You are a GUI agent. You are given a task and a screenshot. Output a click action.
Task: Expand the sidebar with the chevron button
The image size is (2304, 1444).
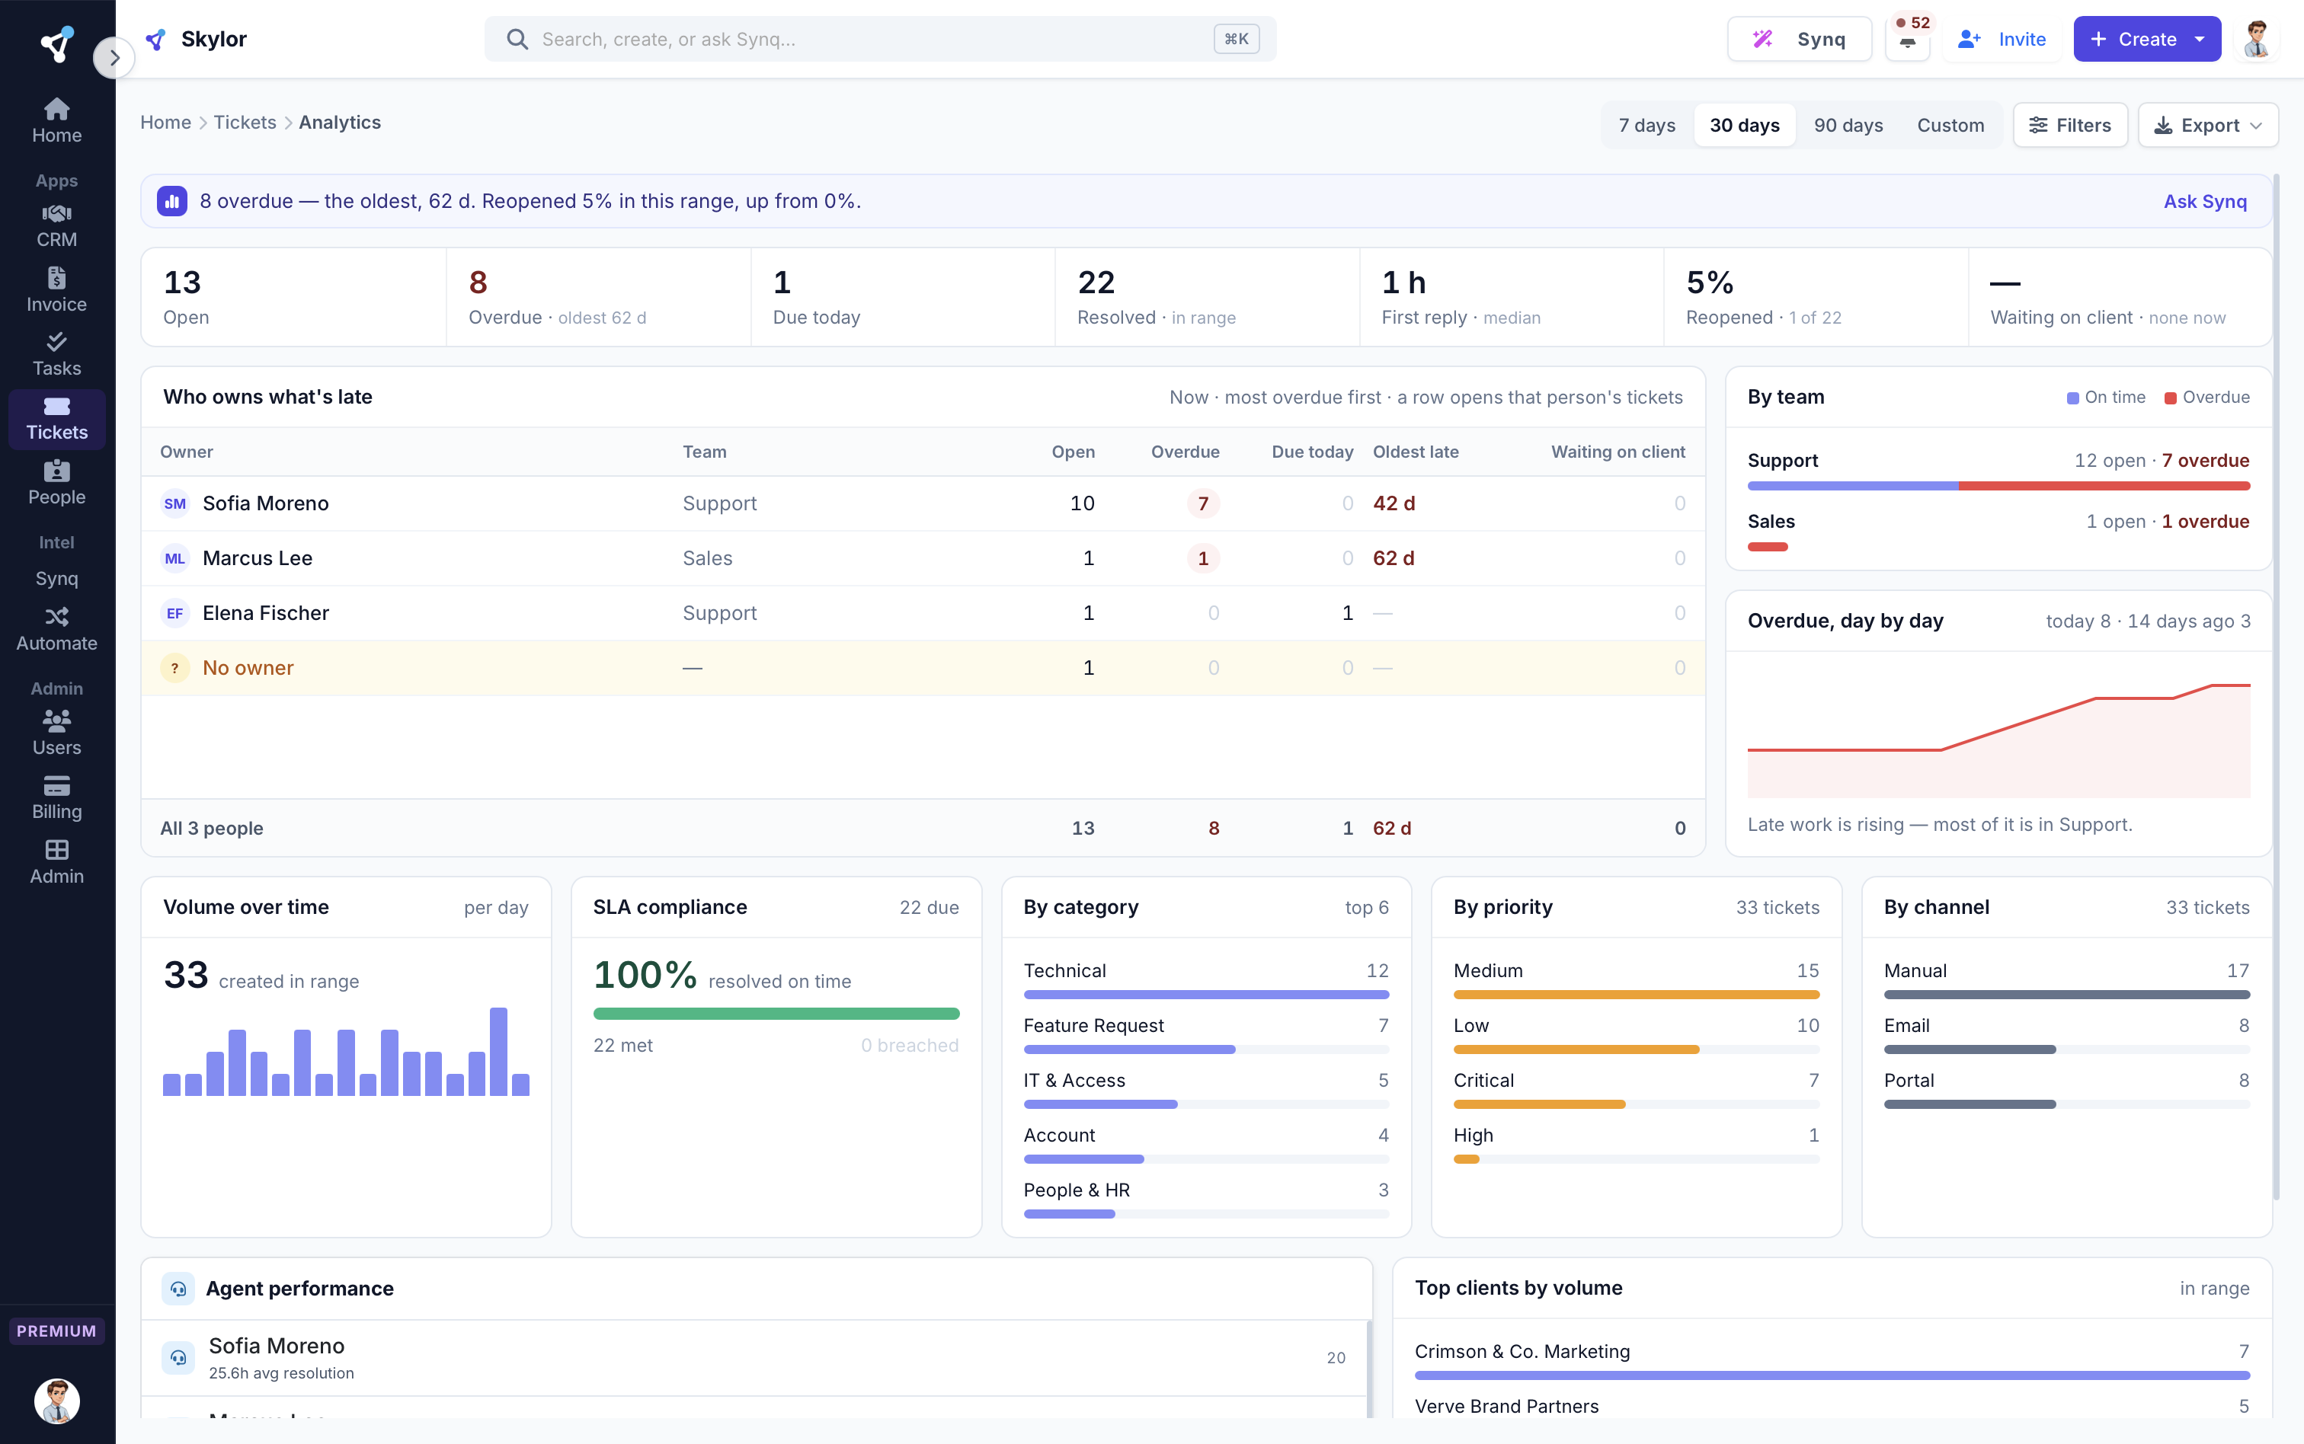[114, 58]
